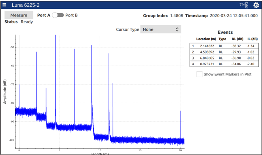Click the IL (dB) column header
The image size is (262, 155).
tap(252, 39)
